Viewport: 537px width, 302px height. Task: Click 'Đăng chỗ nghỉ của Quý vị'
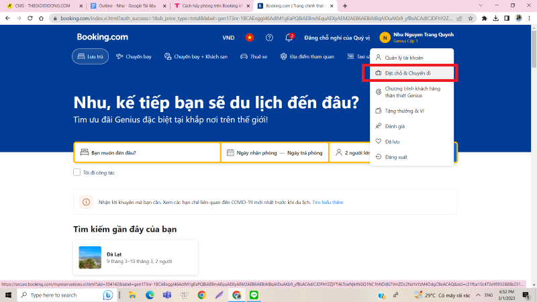pyautogui.click(x=336, y=38)
